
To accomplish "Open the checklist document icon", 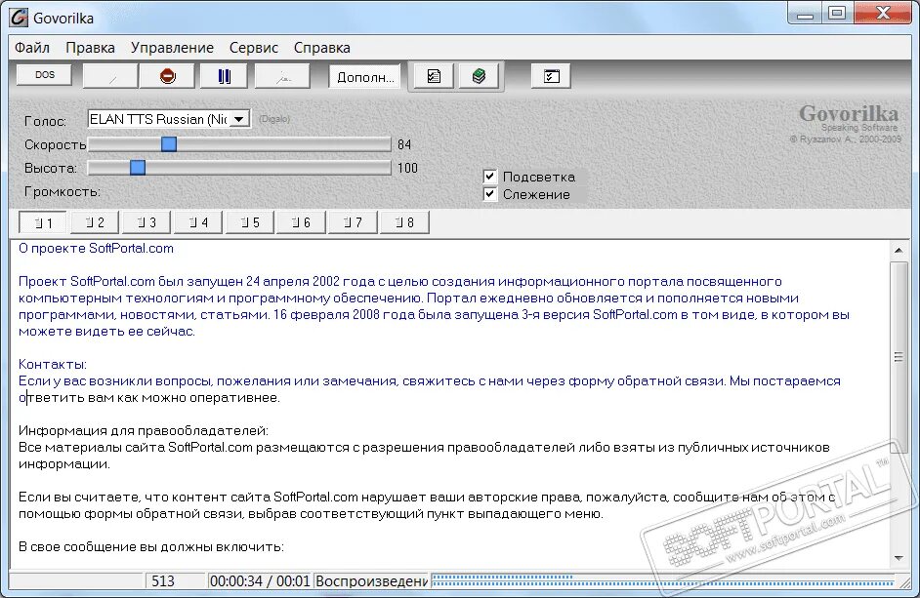I will 434,76.
